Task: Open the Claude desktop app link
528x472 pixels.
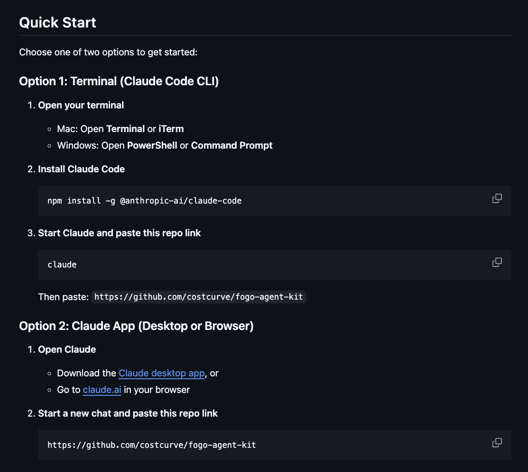Action: [162, 373]
